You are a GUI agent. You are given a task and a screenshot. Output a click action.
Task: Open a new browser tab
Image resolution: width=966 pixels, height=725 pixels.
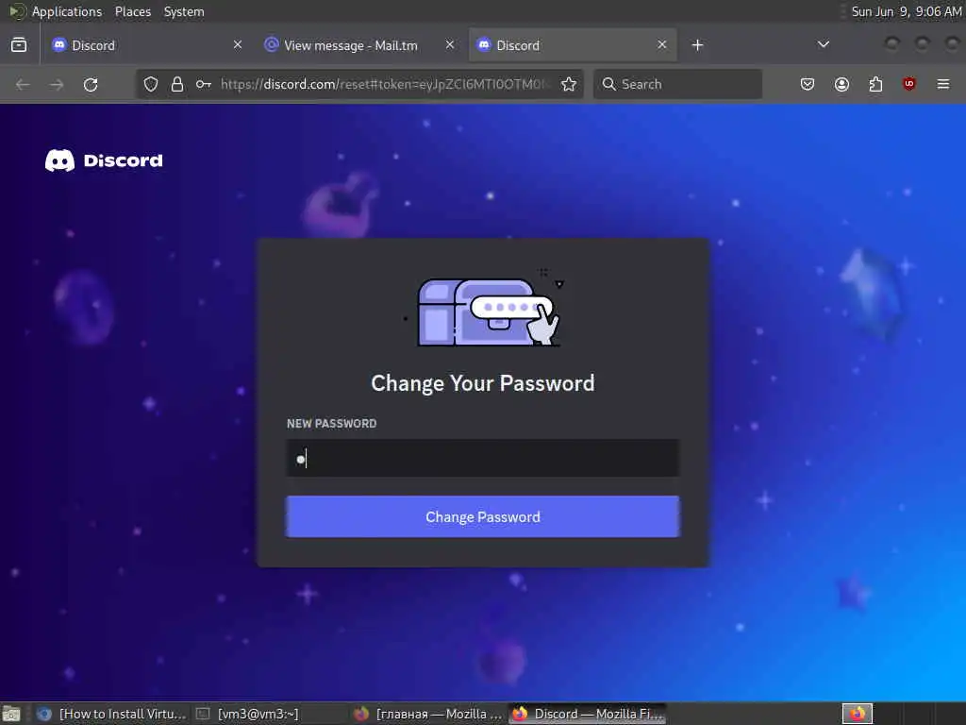pos(697,45)
